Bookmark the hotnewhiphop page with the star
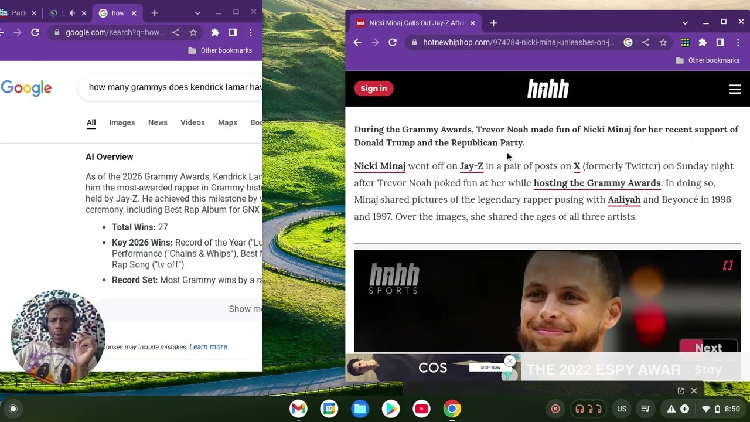The height and width of the screenshot is (422, 750). 663,42
